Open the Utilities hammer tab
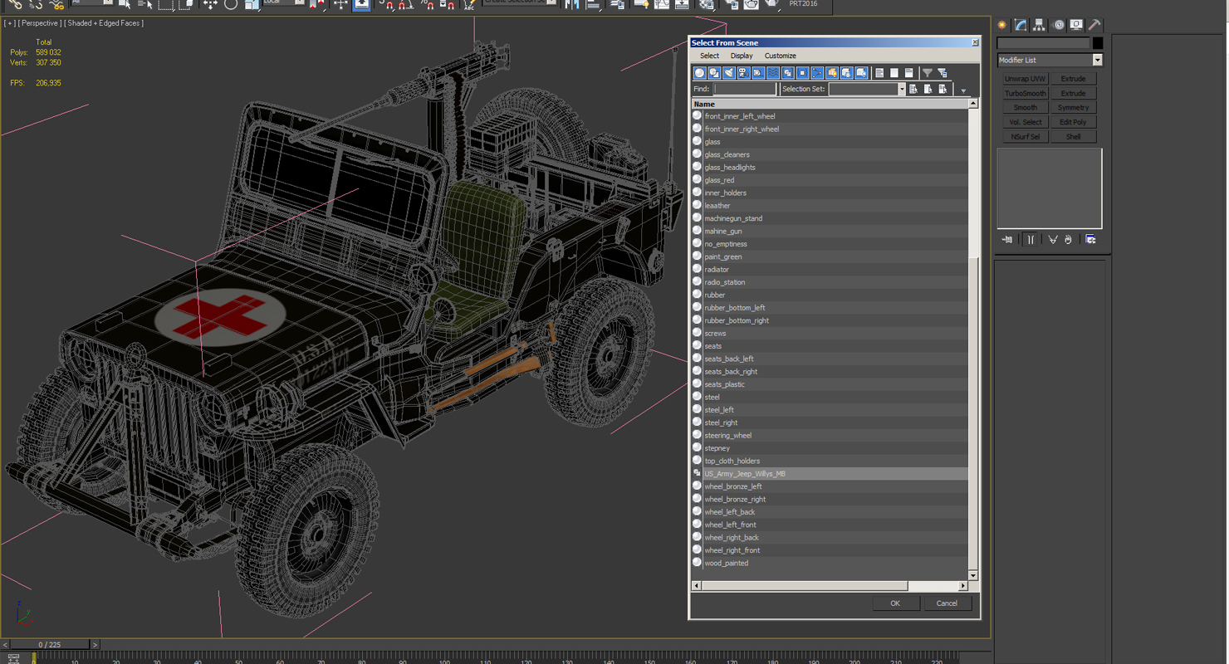Screen dimensions: 1229x664 (1094, 25)
